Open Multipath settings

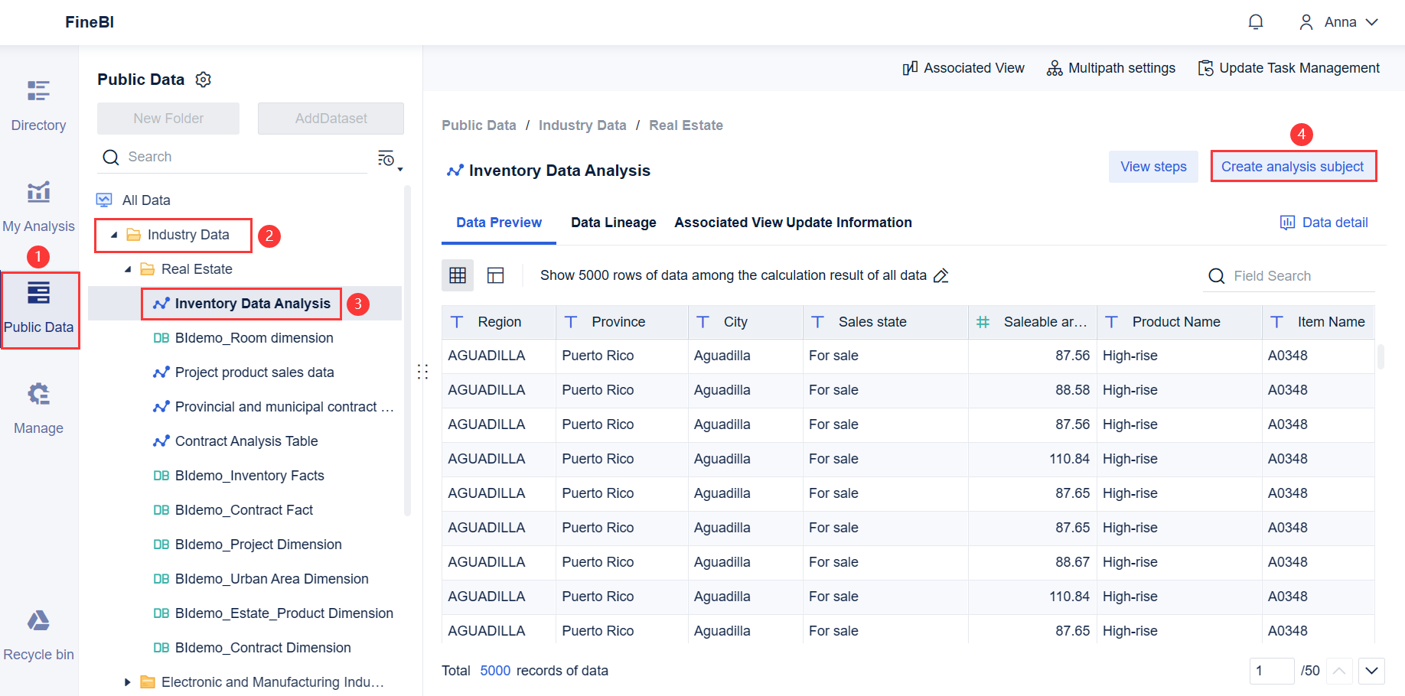click(x=1110, y=67)
